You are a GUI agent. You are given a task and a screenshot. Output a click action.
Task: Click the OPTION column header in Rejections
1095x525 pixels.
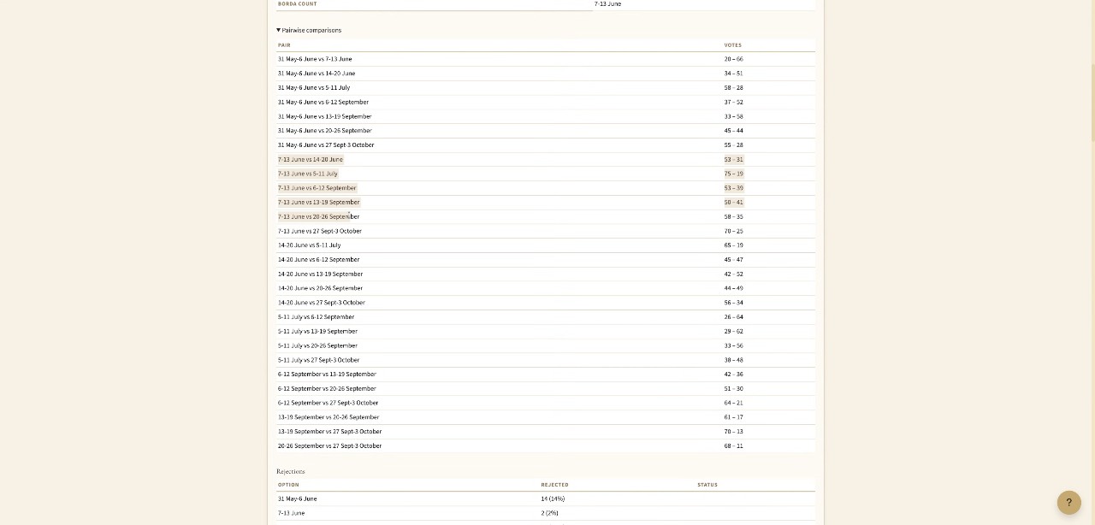coord(288,485)
